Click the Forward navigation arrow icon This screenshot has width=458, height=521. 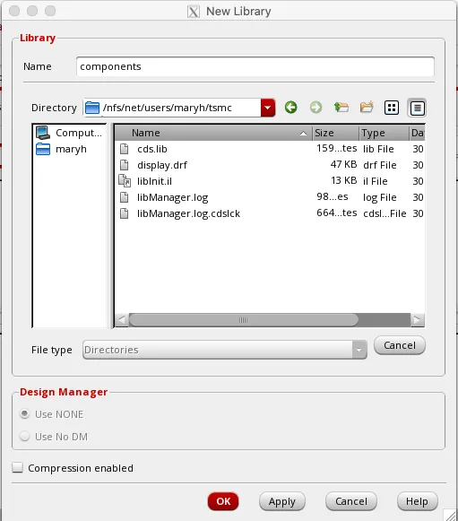point(315,108)
